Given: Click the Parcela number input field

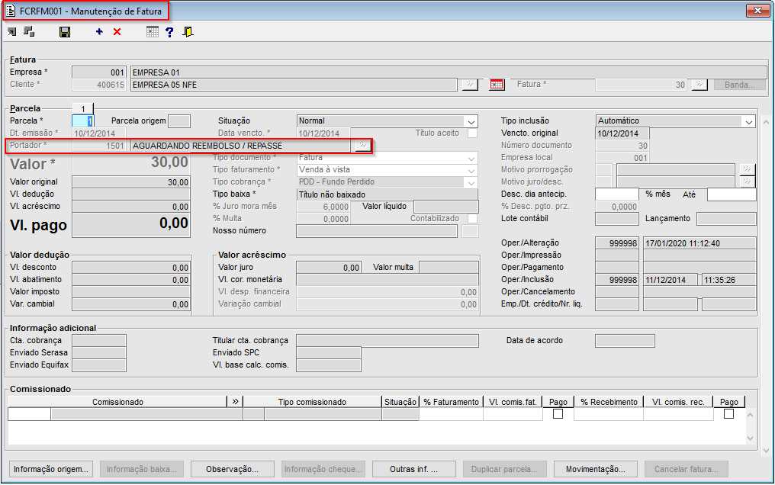Looking at the screenshot, I should [82, 121].
